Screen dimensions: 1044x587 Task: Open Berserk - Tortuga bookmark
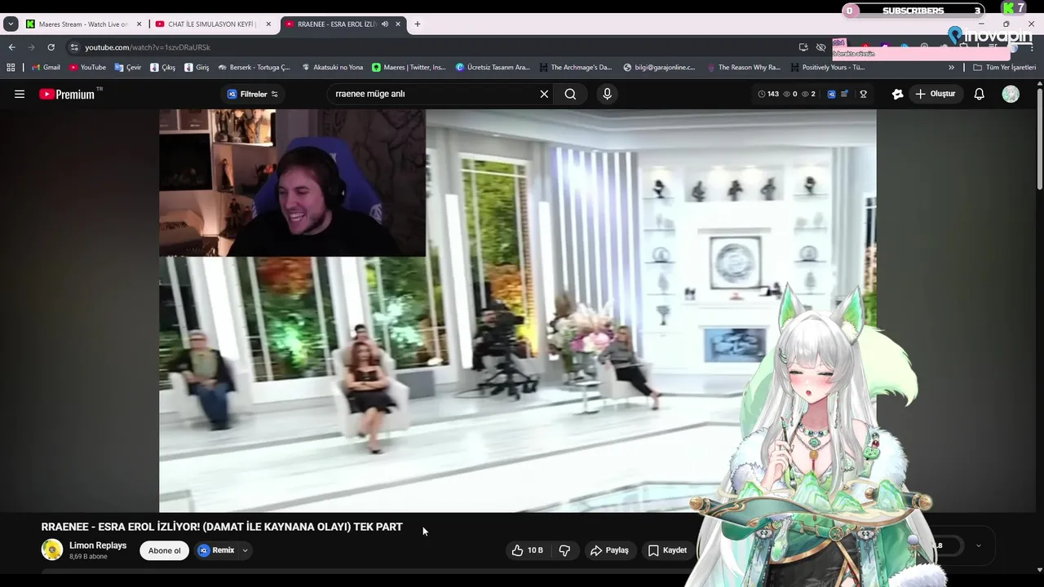click(x=254, y=68)
